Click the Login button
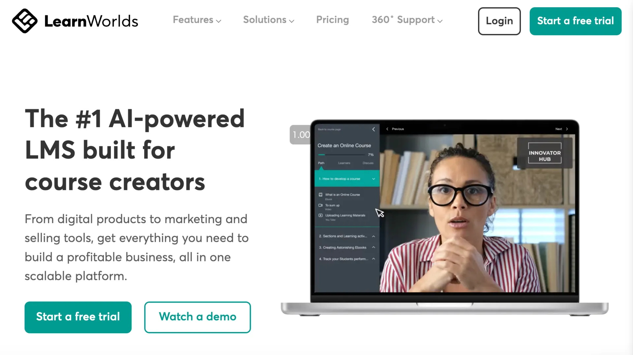 pyautogui.click(x=499, y=21)
